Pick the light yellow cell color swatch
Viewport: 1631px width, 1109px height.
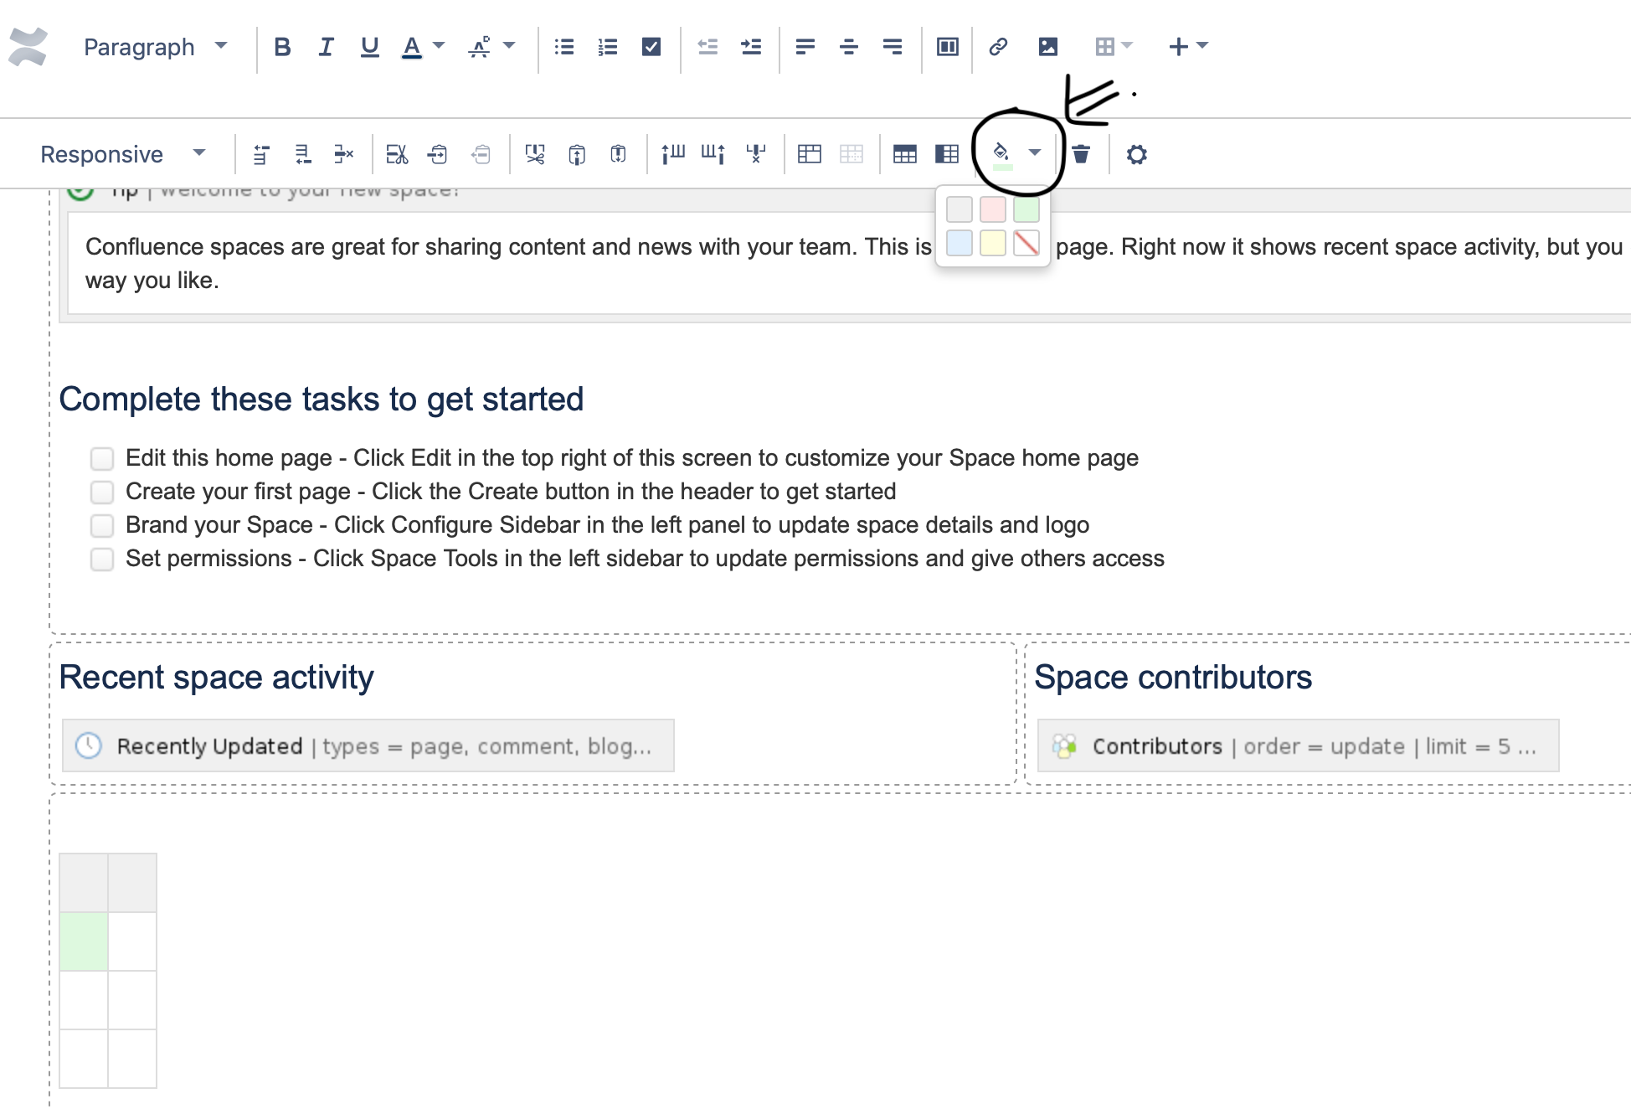point(992,243)
